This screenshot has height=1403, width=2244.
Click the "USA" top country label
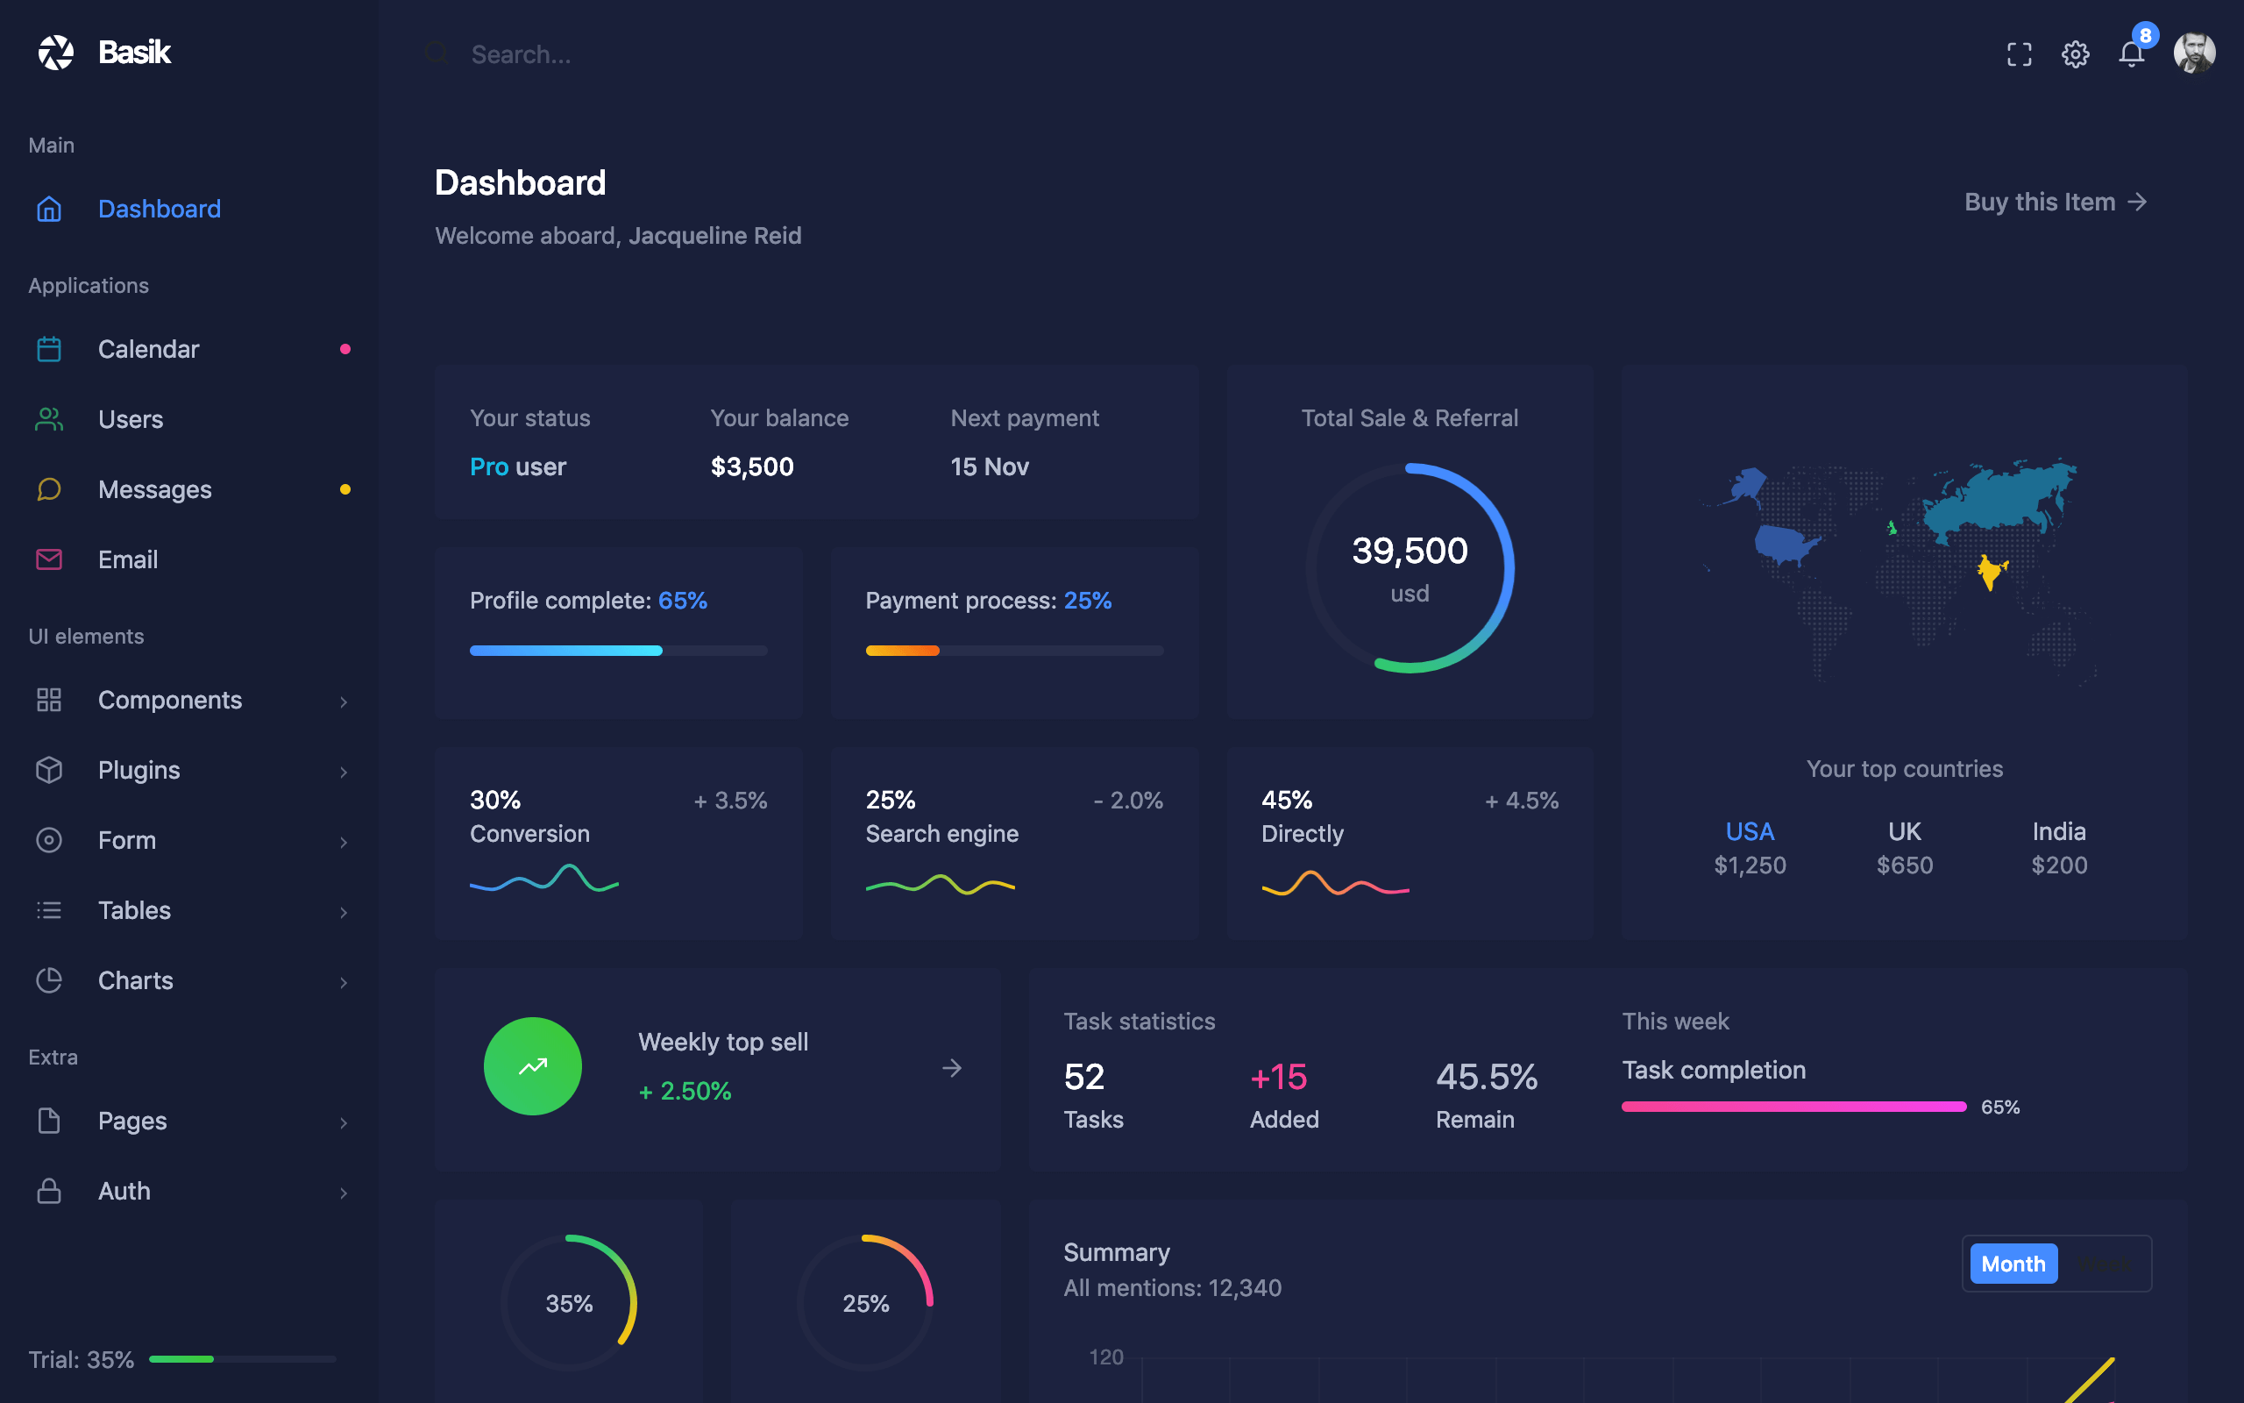(1750, 830)
